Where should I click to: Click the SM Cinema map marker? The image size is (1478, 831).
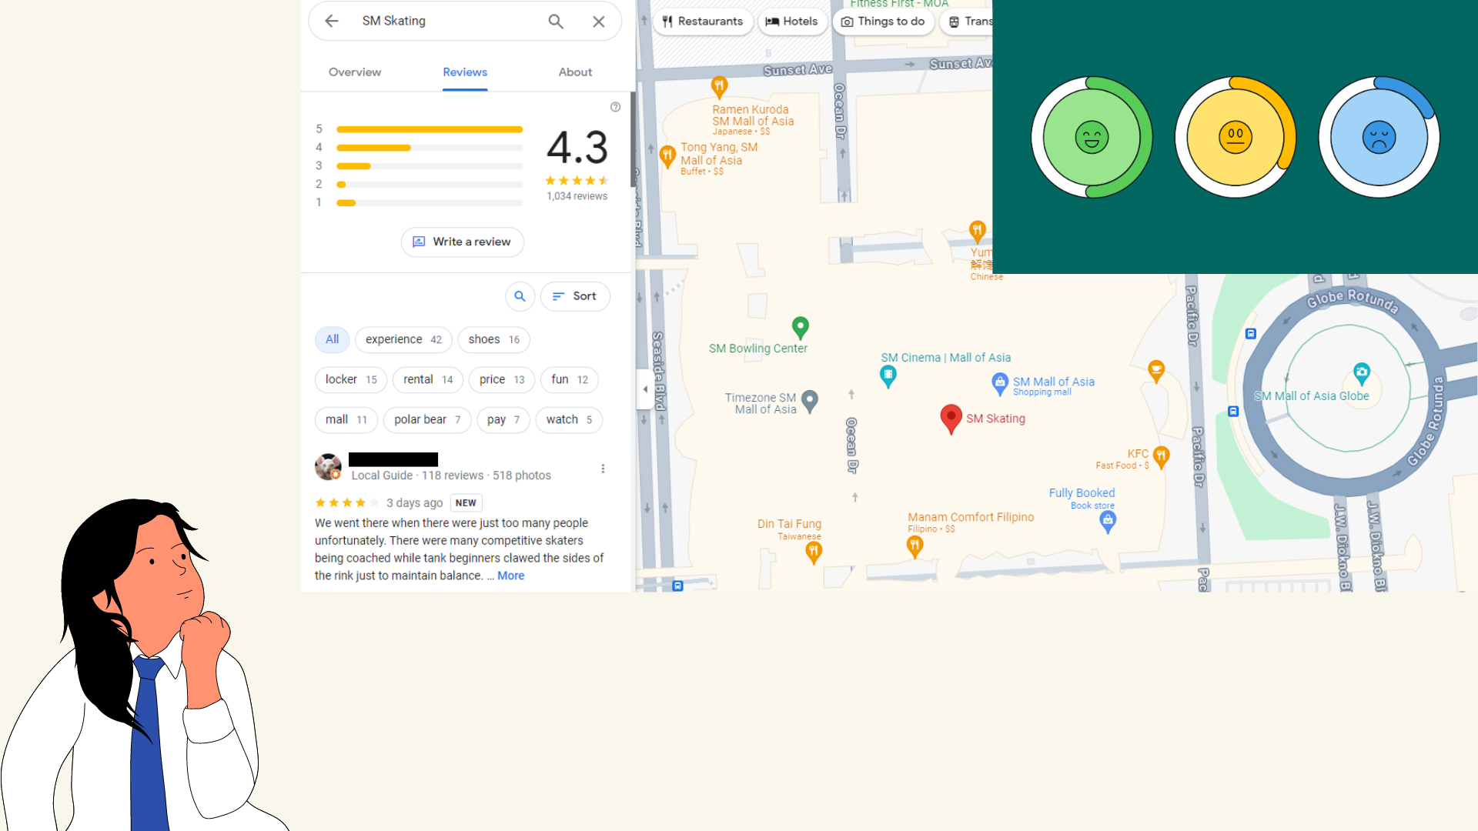pos(888,375)
